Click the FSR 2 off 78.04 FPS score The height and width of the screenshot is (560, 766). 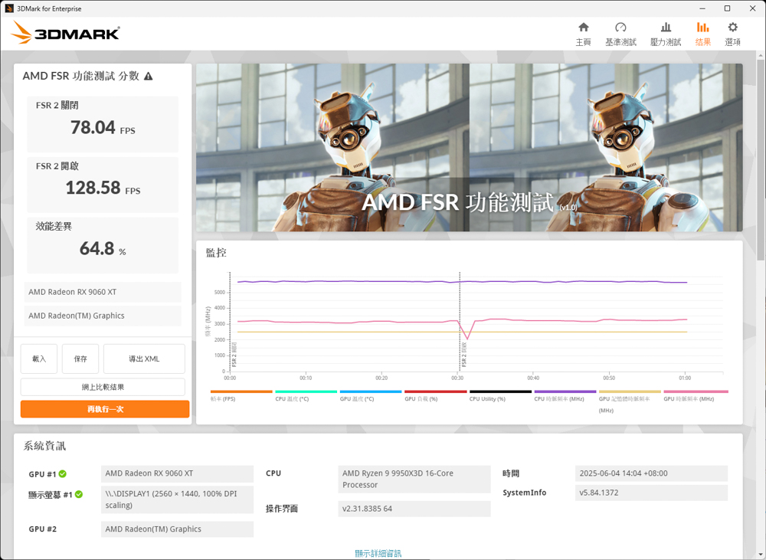[103, 127]
